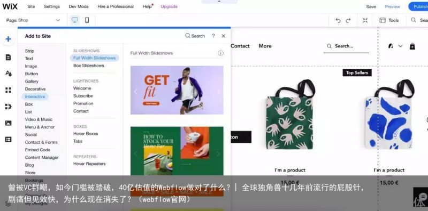428x211 pixels.
Task: Select the Image category
Action: tap(31, 66)
